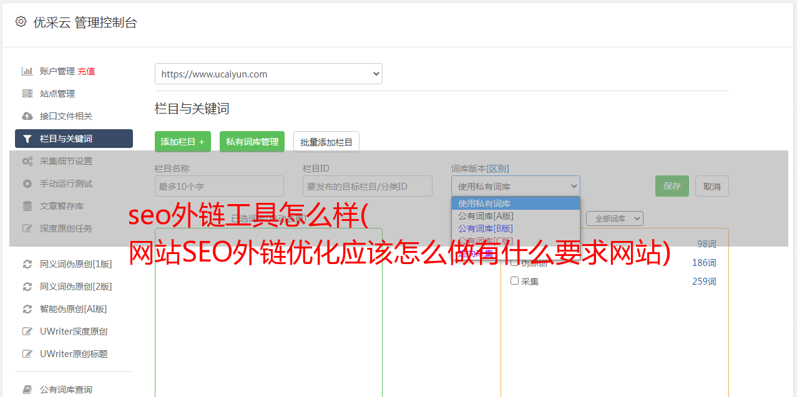
Task: Click the refresh icon for 同义词伪原创[1版]
Action: pyautogui.click(x=27, y=264)
